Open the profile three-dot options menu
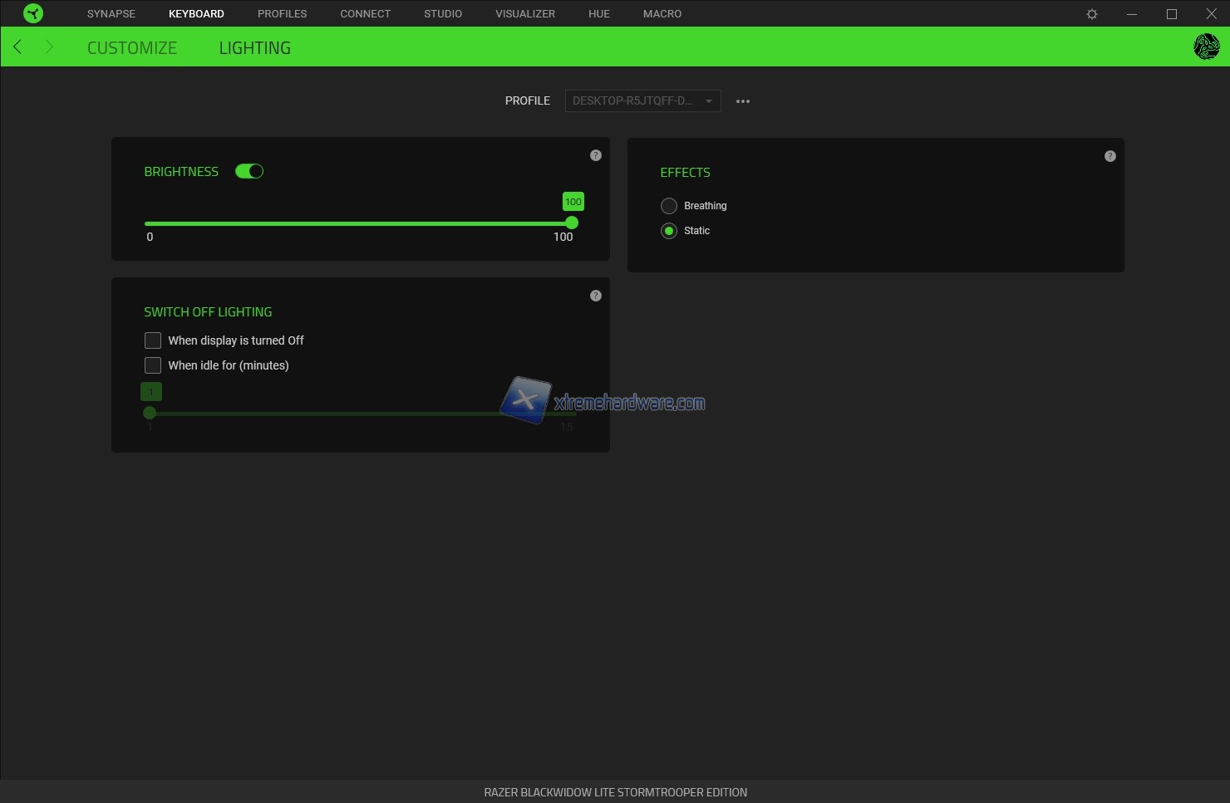Viewport: 1230px width, 803px height. [x=743, y=101]
